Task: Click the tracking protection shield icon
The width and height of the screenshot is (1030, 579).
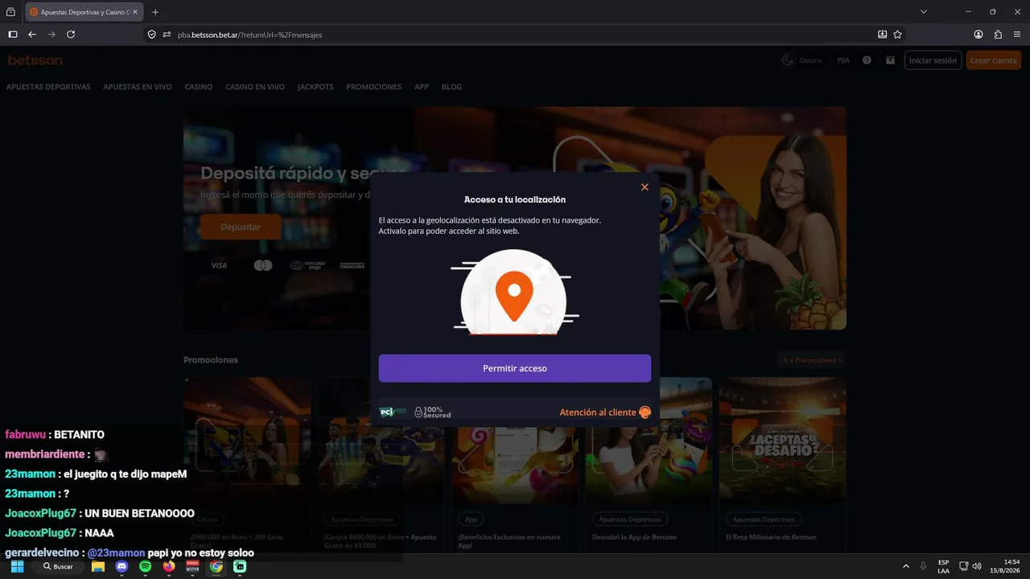Action: coord(151,35)
